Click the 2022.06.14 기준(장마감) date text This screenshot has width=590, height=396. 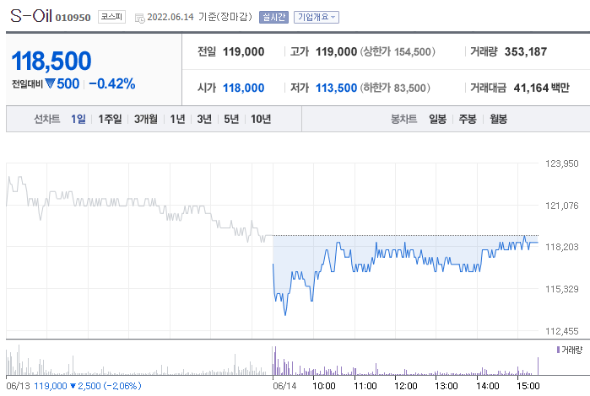click(x=199, y=18)
